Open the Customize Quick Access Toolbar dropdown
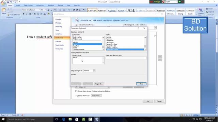 pos(19,2)
